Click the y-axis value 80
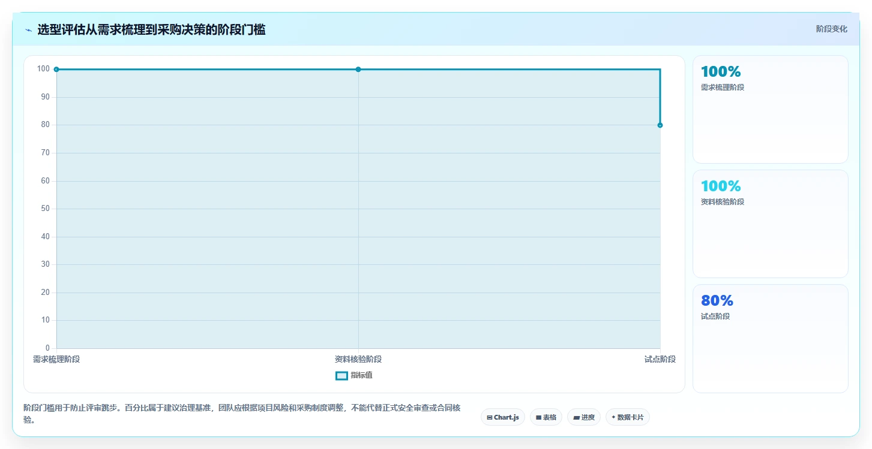 46,125
